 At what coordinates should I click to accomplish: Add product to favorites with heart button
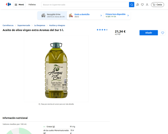pyautogui.click(x=163, y=33)
